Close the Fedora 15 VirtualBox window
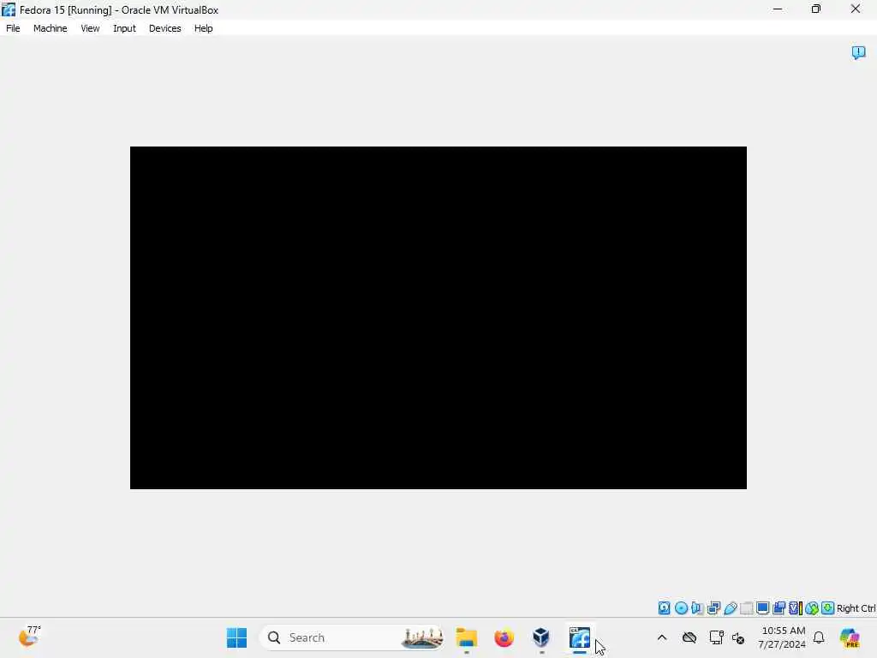The height and width of the screenshot is (658, 877). (x=856, y=9)
